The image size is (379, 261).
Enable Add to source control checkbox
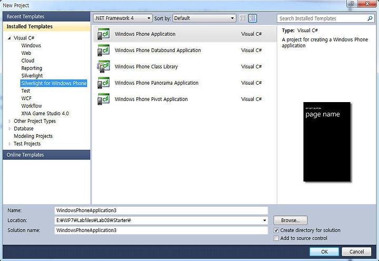coord(276,238)
